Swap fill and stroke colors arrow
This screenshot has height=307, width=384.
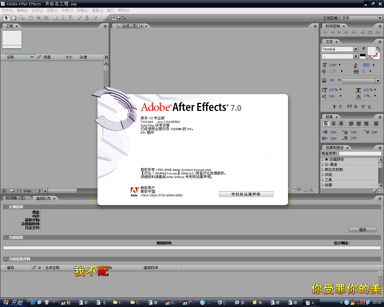[378, 48]
